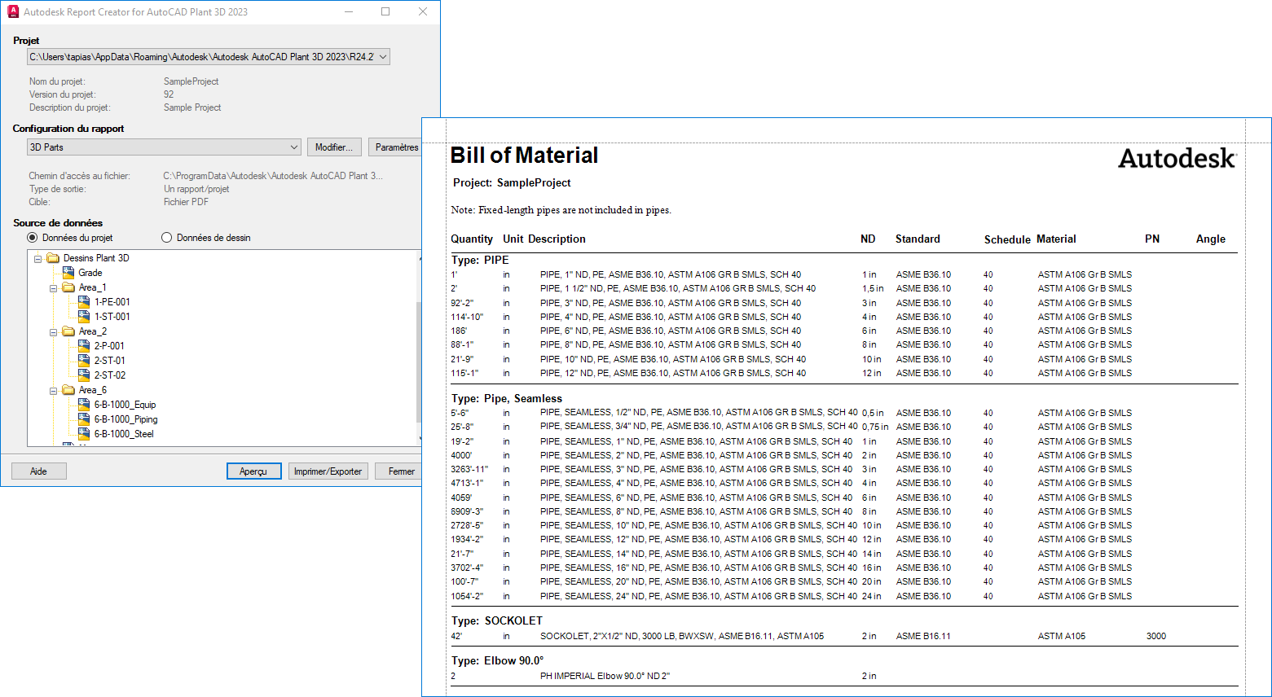The height and width of the screenshot is (697, 1272).
Task: Select the Données de dessin radio button
Action: coord(167,238)
